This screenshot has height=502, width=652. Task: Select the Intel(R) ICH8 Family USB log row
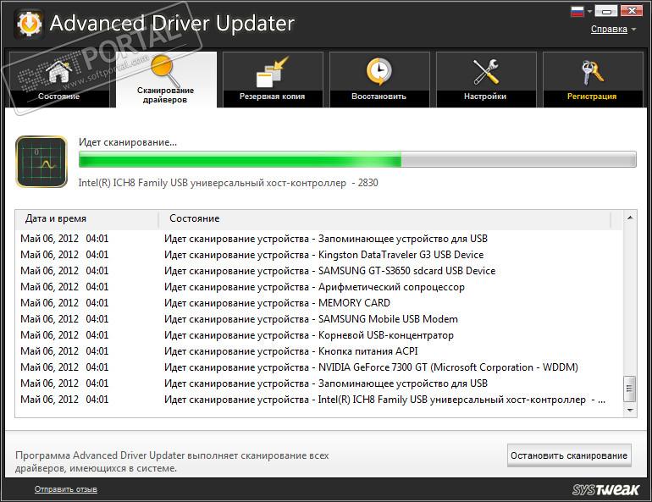click(x=319, y=400)
